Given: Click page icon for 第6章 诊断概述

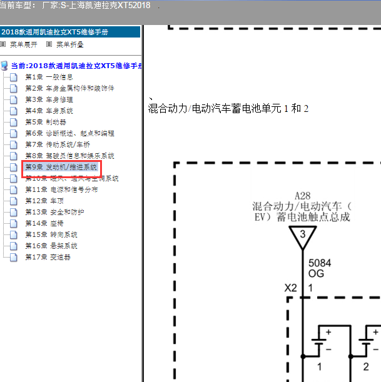Looking at the screenshot, I should pos(14,133).
